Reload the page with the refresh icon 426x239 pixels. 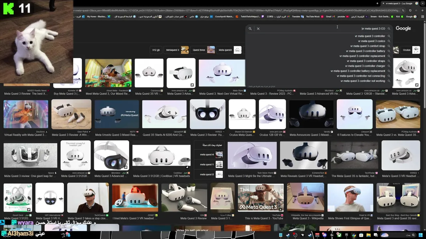(410, 10)
